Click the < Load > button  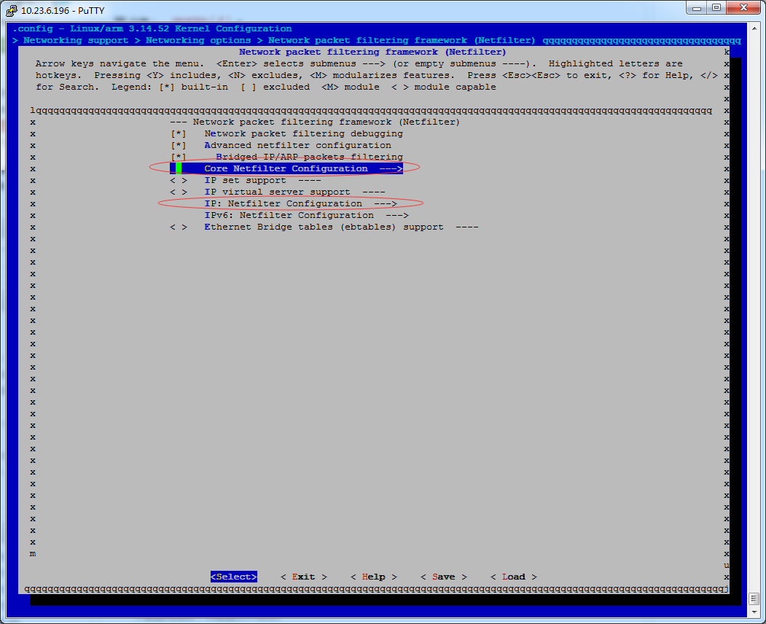coord(513,577)
